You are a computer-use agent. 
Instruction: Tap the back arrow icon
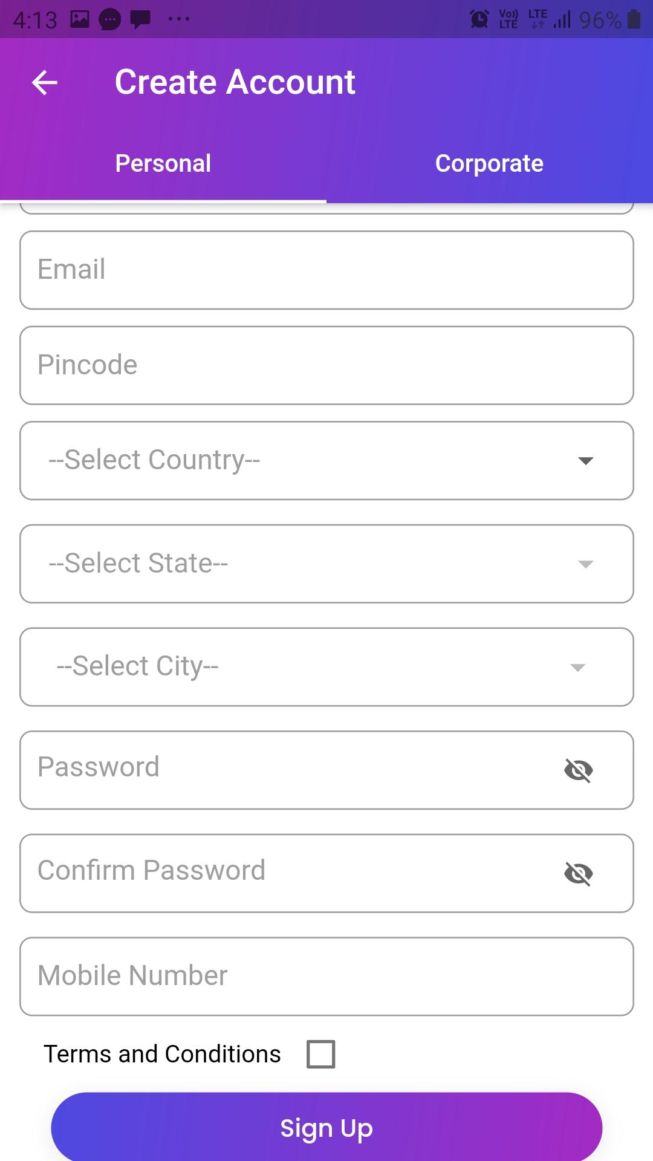pyautogui.click(x=45, y=82)
